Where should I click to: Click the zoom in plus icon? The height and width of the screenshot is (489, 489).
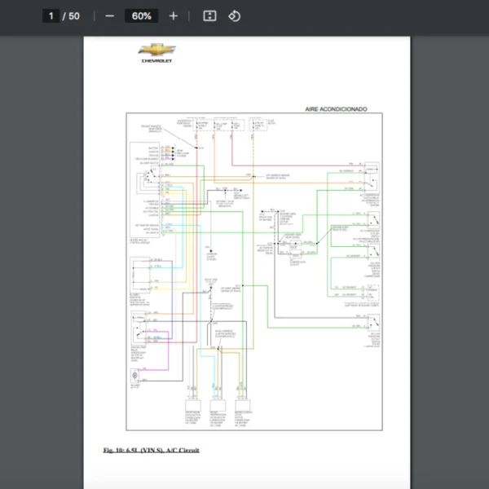click(173, 16)
